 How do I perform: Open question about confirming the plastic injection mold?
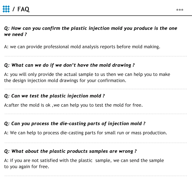(x=91, y=31)
